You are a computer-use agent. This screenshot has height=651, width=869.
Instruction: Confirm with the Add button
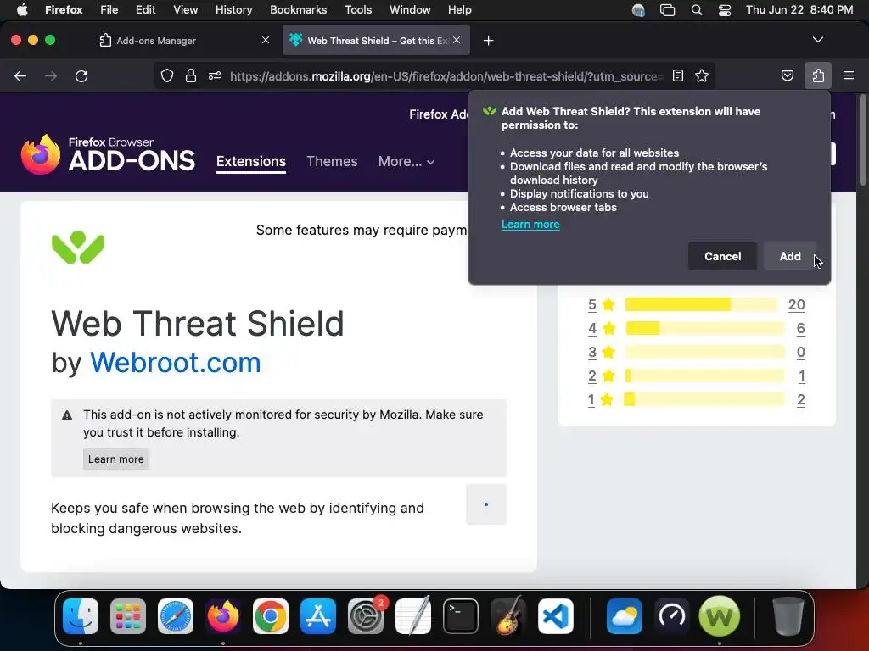point(790,256)
